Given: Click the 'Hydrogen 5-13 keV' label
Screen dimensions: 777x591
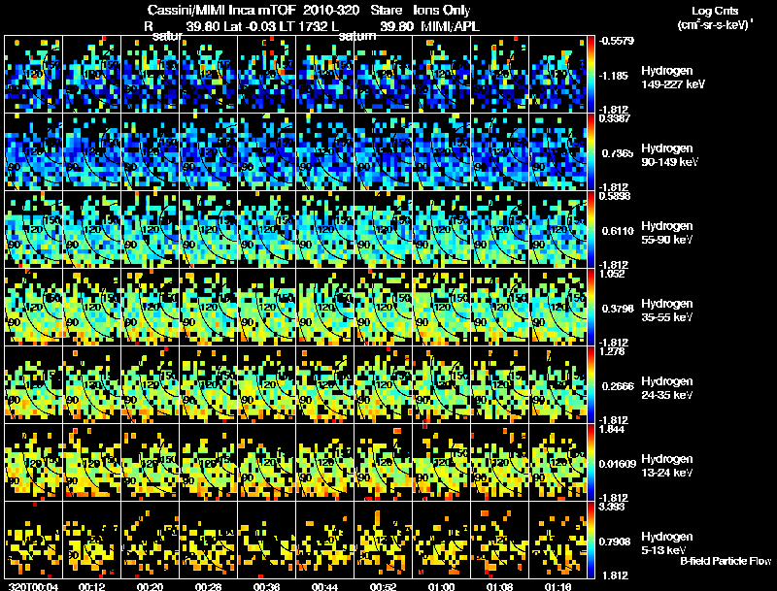Looking at the screenshot, I should (x=667, y=543).
